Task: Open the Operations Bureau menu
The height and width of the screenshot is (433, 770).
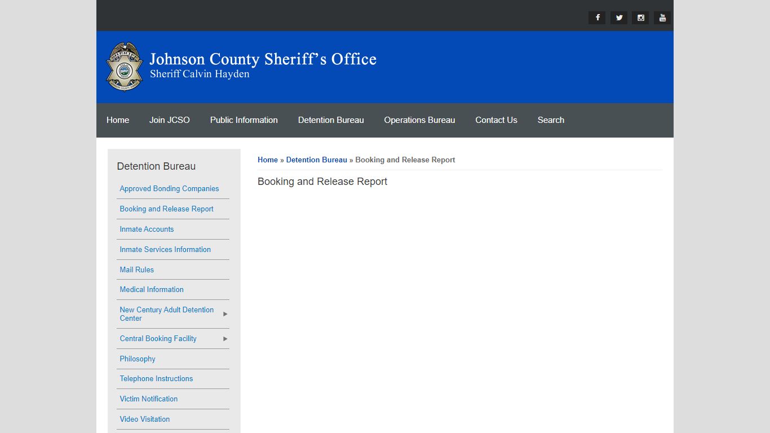Action: point(419,120)
